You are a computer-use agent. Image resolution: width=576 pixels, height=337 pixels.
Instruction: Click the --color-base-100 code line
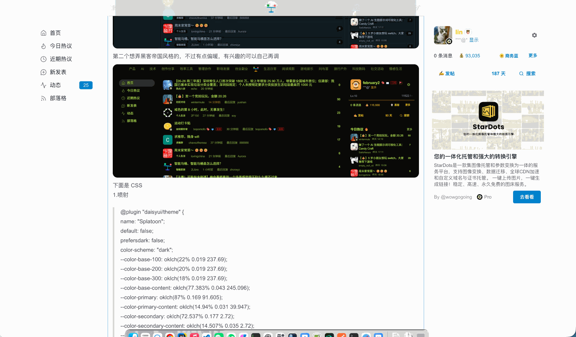pos(174,259)
